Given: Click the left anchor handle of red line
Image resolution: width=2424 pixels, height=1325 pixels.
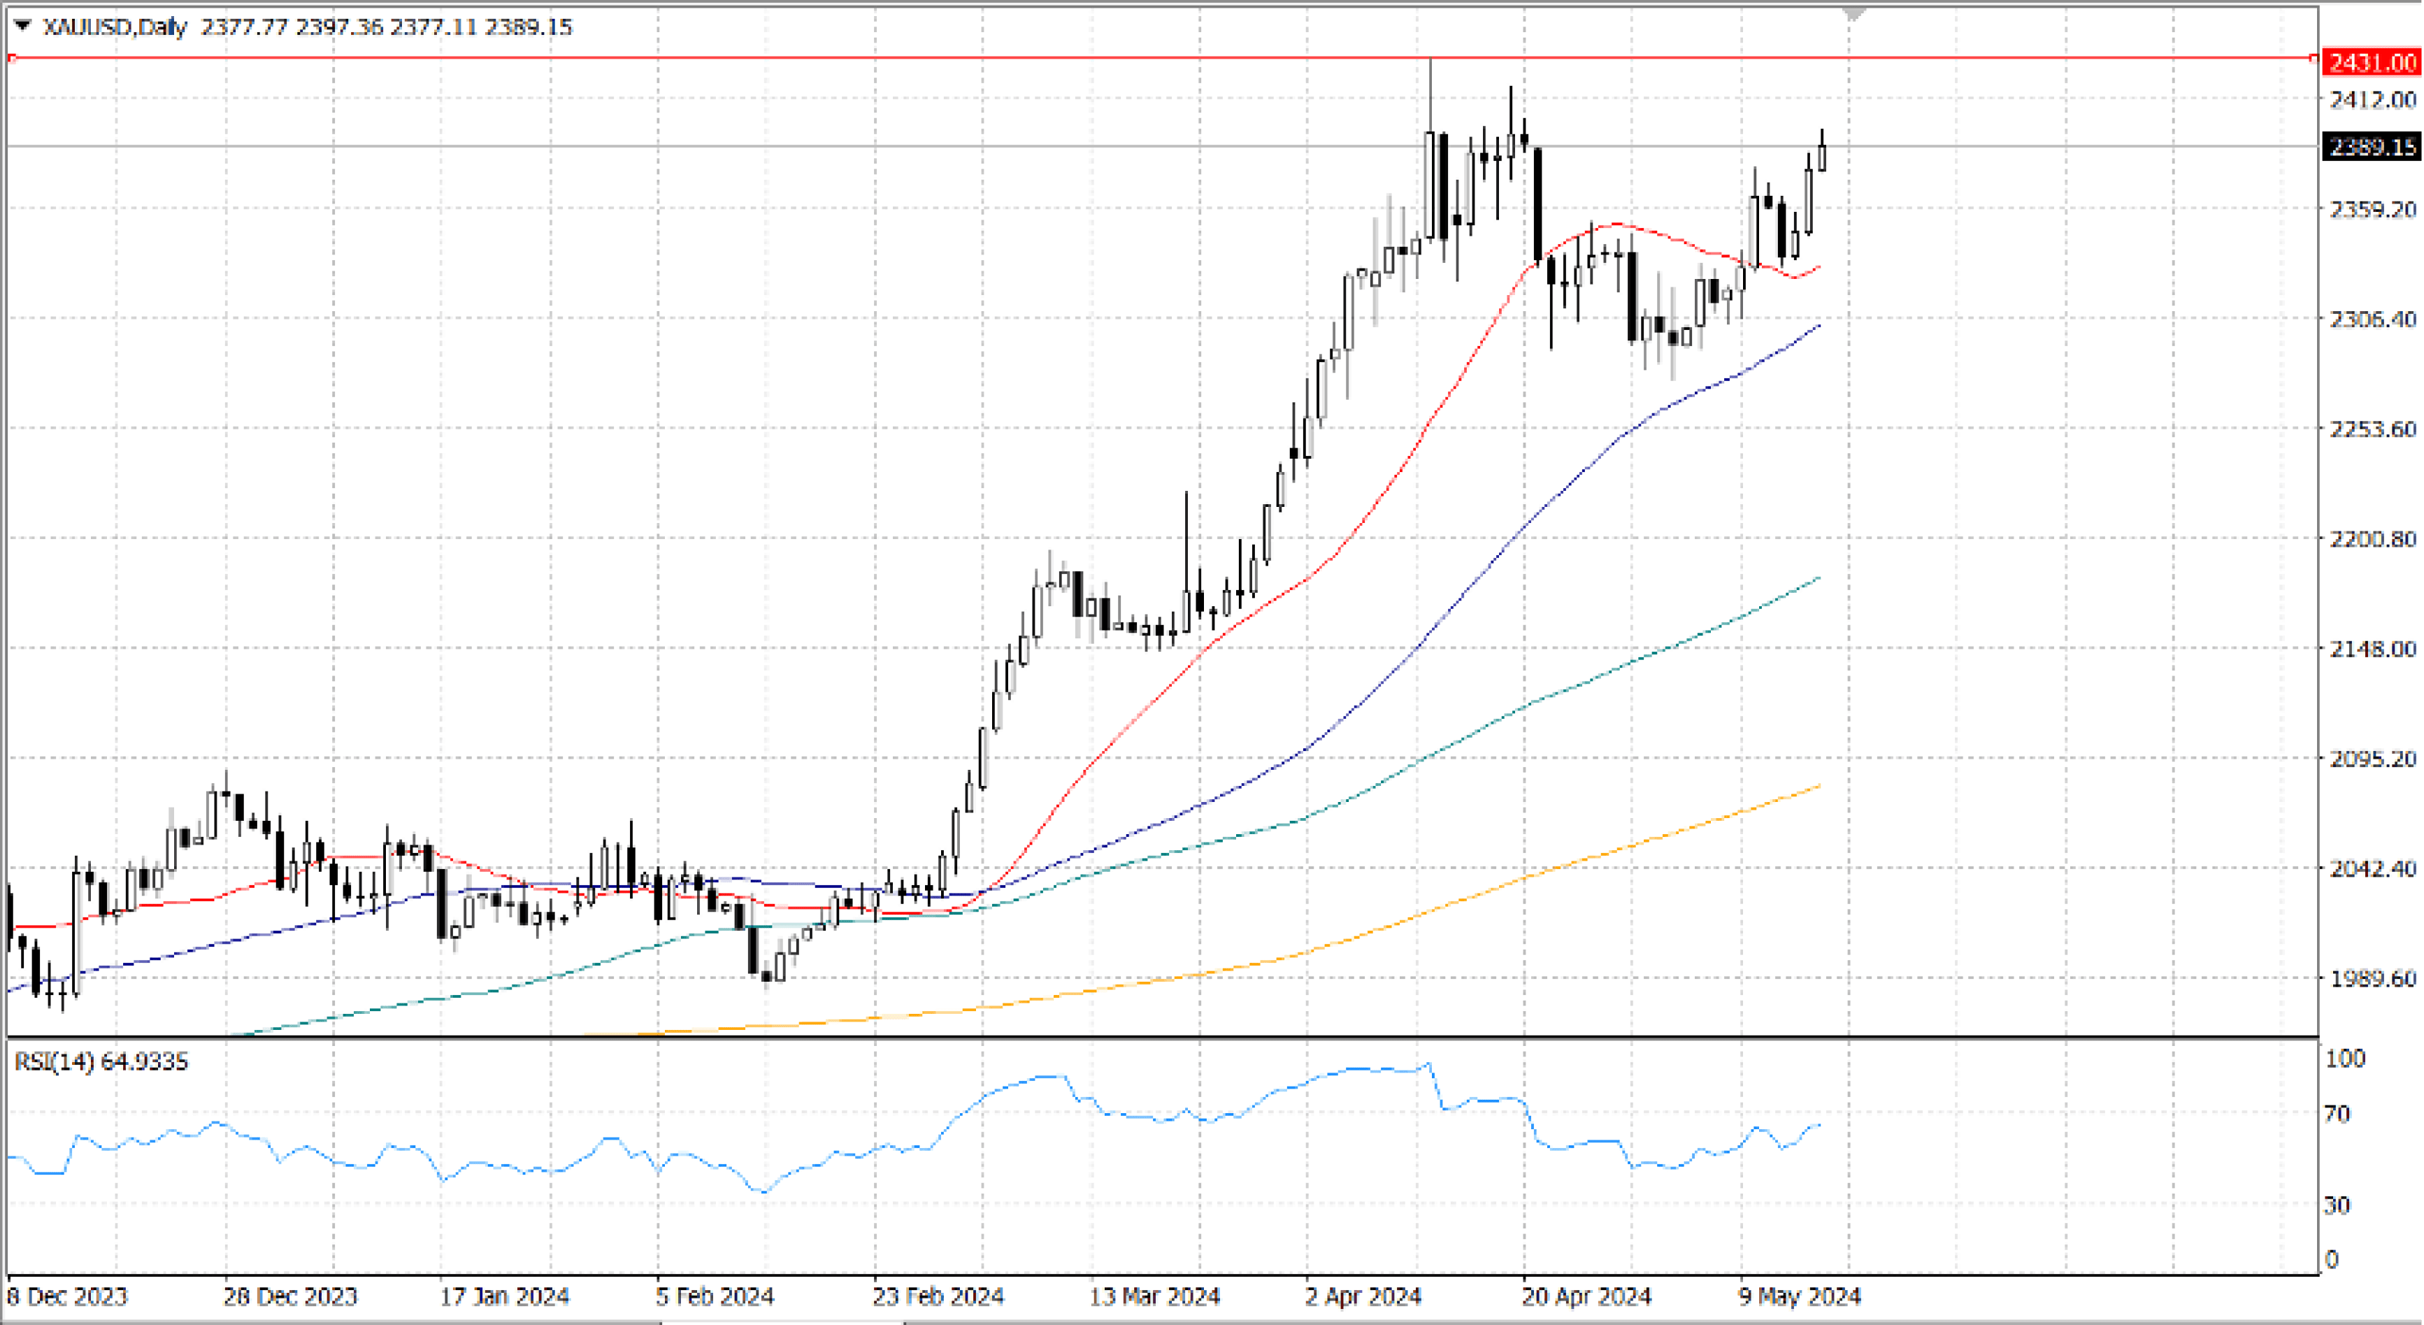Looking at the screenshot, I should pos(11,58).
